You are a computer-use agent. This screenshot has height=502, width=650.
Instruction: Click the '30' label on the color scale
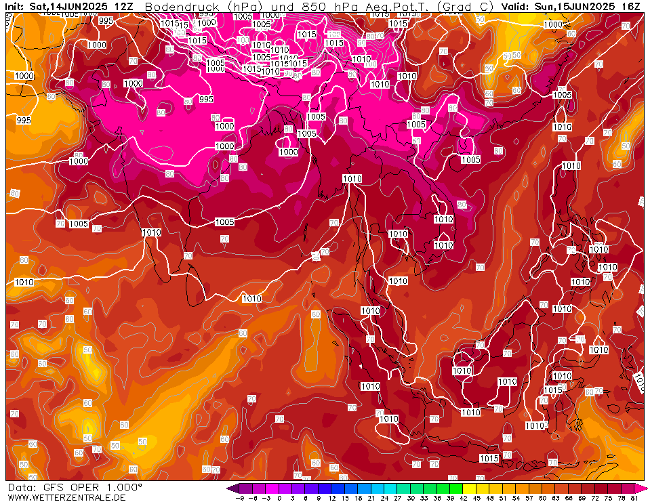(411, 498)
